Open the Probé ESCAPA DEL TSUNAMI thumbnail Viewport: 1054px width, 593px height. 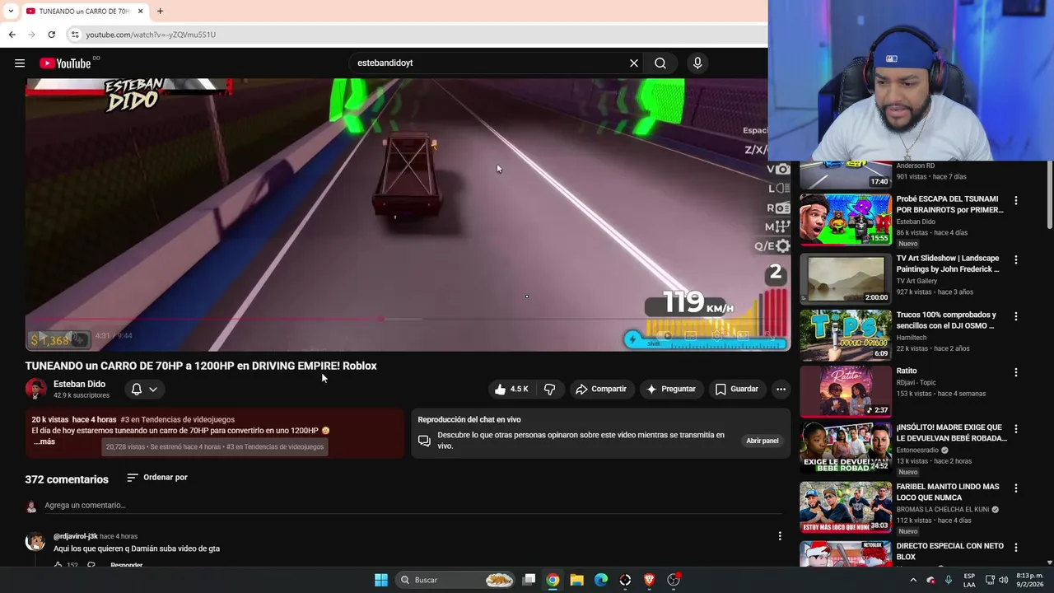[846, 219]
